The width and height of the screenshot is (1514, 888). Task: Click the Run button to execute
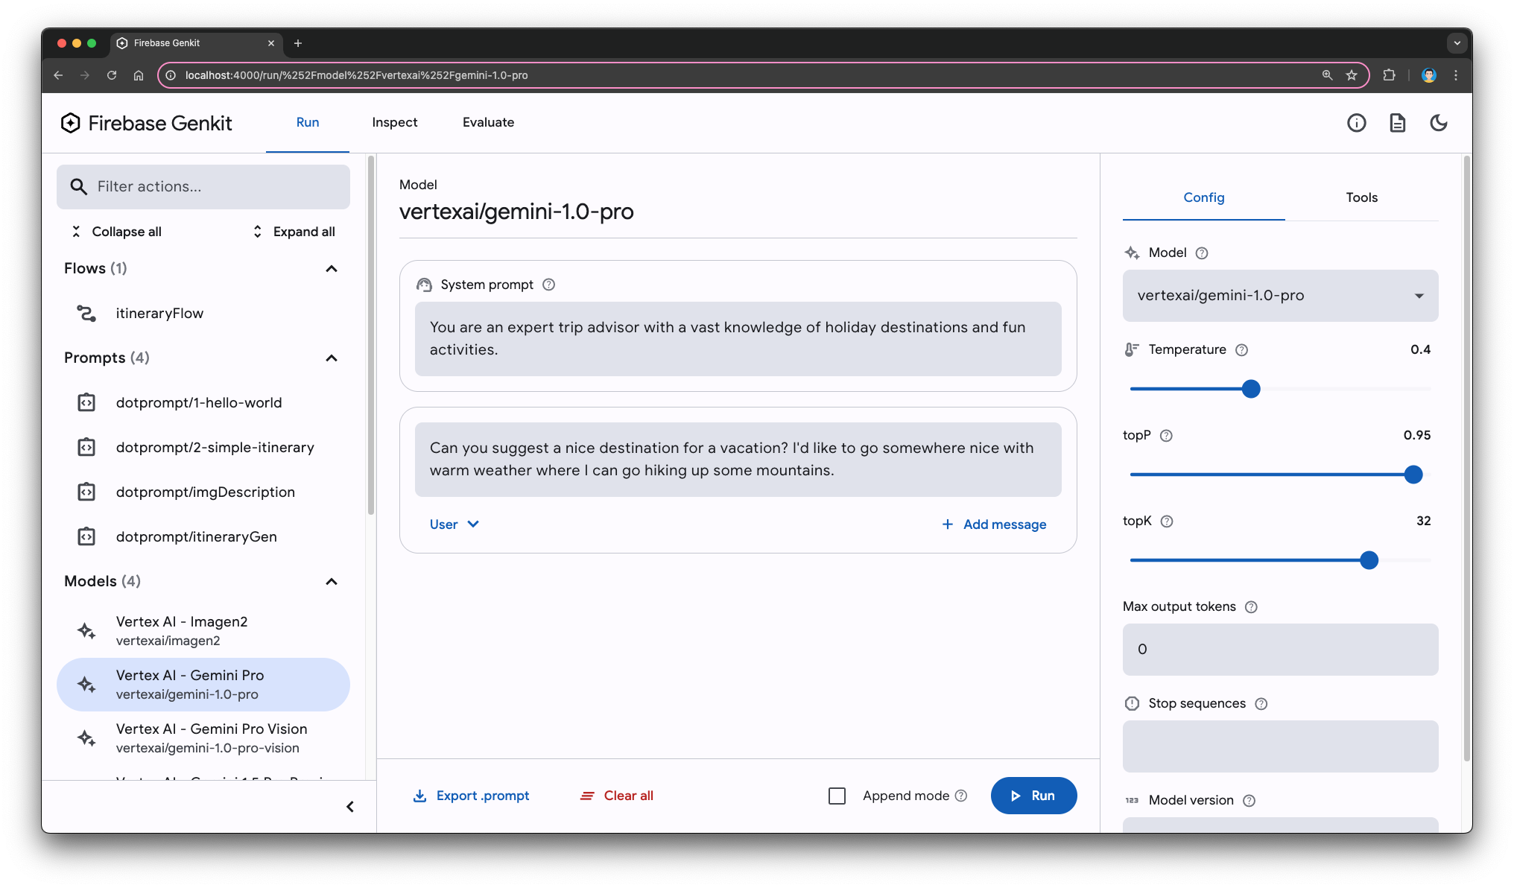(x=1033, y=795)
